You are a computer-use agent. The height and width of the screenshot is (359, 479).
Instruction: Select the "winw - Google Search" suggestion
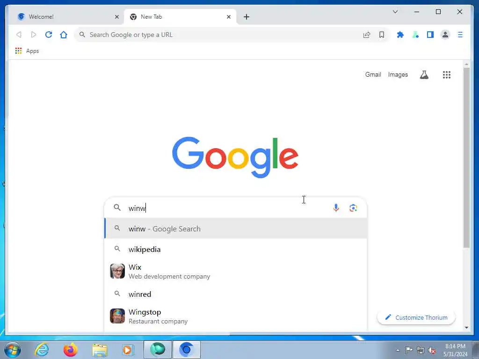click(236, 229)
